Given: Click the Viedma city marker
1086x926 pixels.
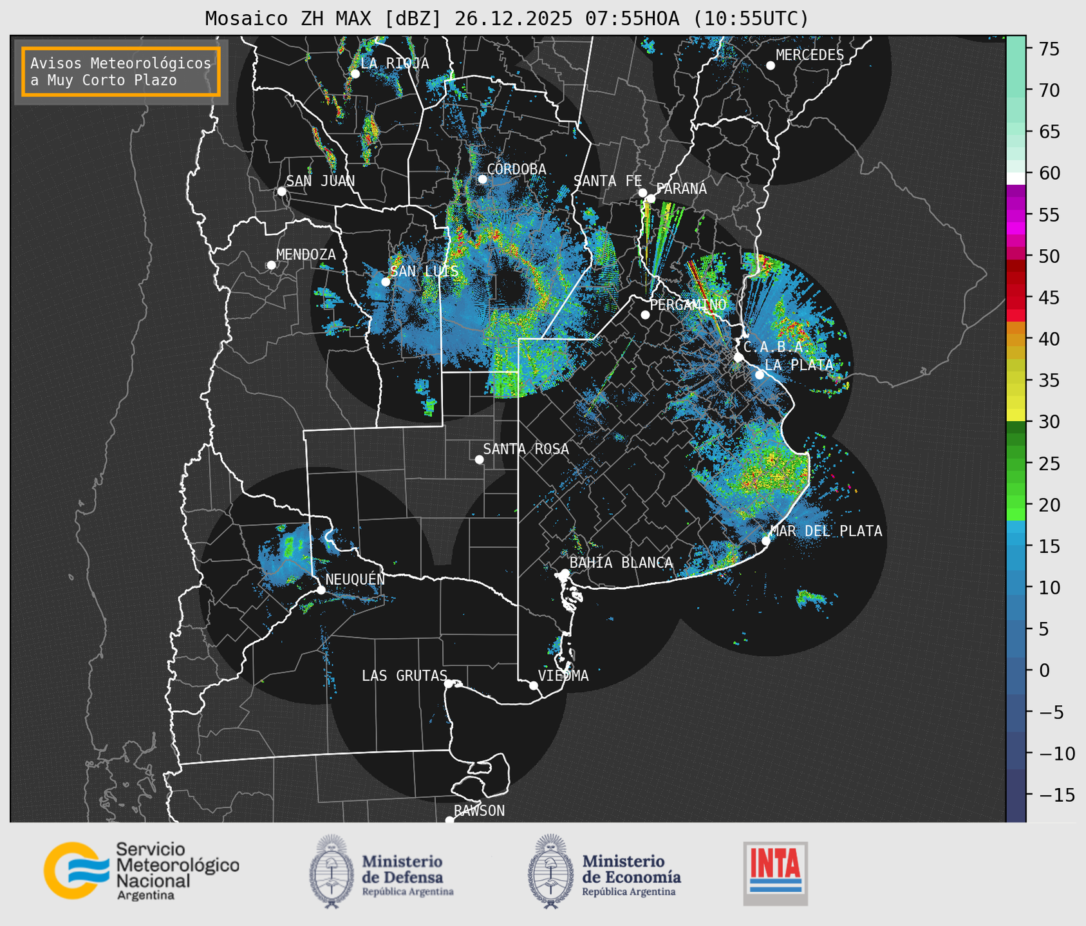Looking at the screenshot, I should [533, 685].
